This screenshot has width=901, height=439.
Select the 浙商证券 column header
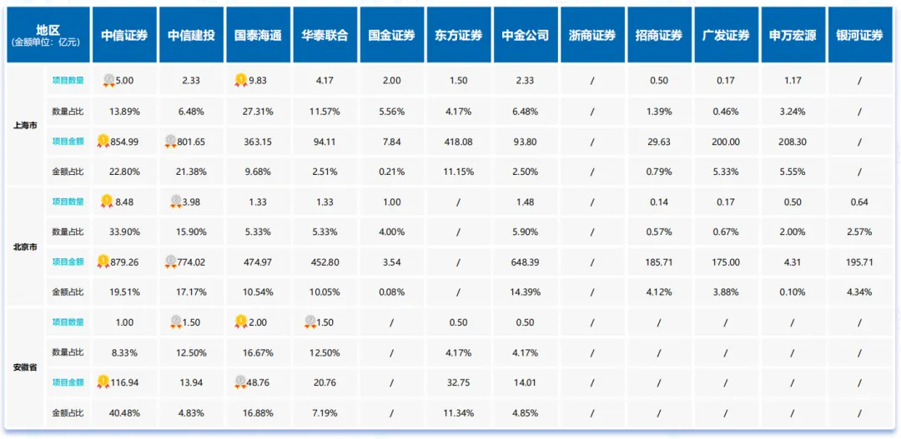click(x=591, y=35)
